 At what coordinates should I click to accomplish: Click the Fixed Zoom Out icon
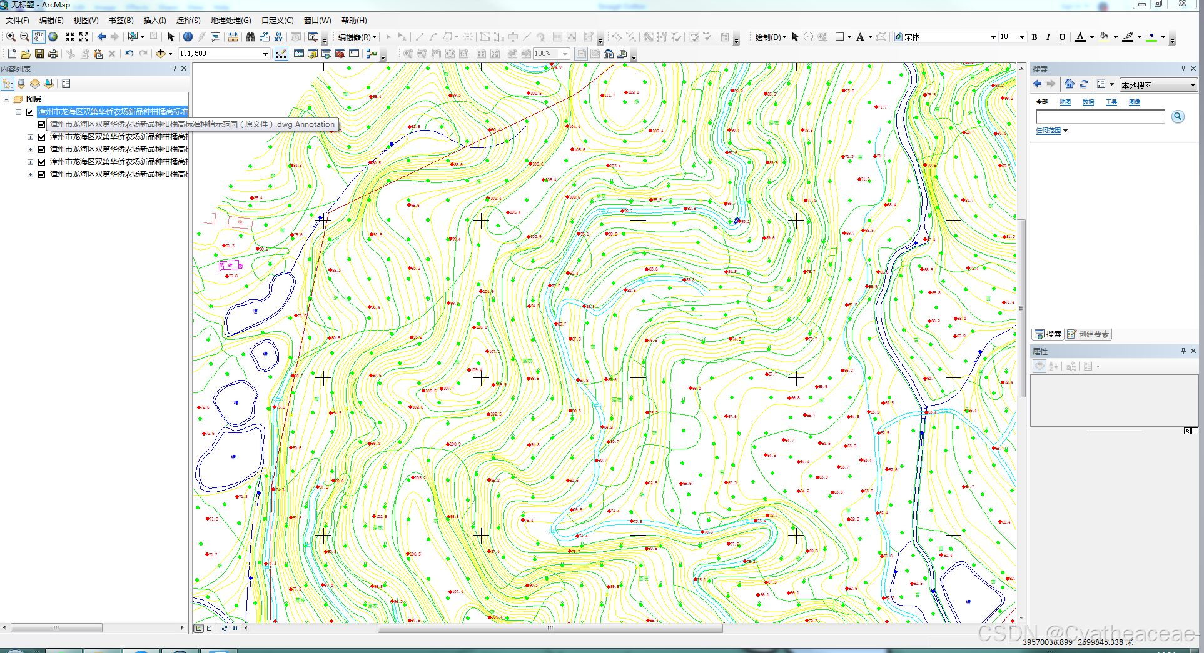coord(84,37)
